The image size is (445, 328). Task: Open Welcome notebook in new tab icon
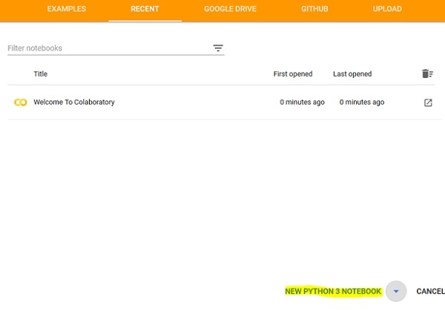[x=428, y=102]
